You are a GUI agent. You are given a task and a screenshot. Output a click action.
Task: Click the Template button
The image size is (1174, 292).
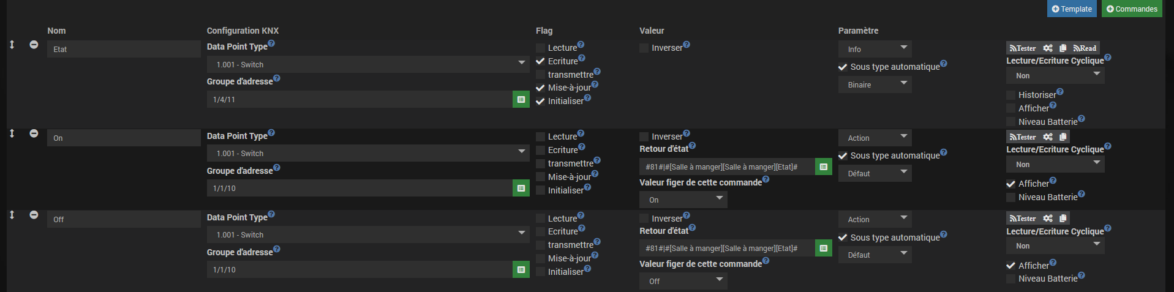1071,9
